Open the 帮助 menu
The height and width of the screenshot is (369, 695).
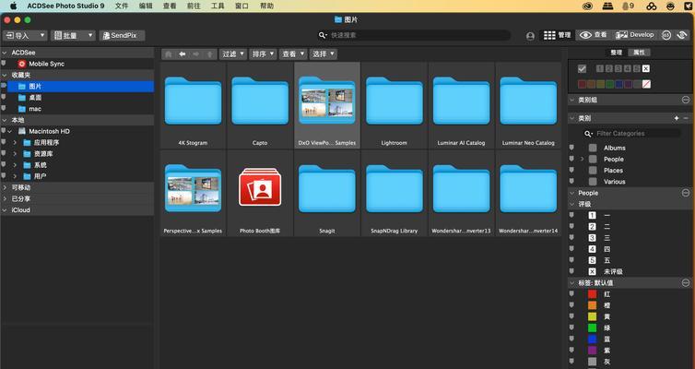(x=266, y=6)
